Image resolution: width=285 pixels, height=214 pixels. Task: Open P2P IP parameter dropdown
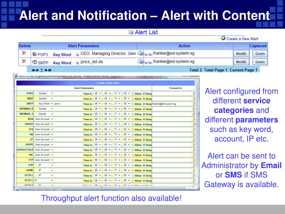click(x=46, y=165)
